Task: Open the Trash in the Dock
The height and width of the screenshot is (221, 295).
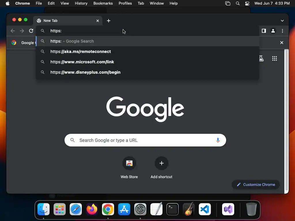Action: tap(251, 209)
